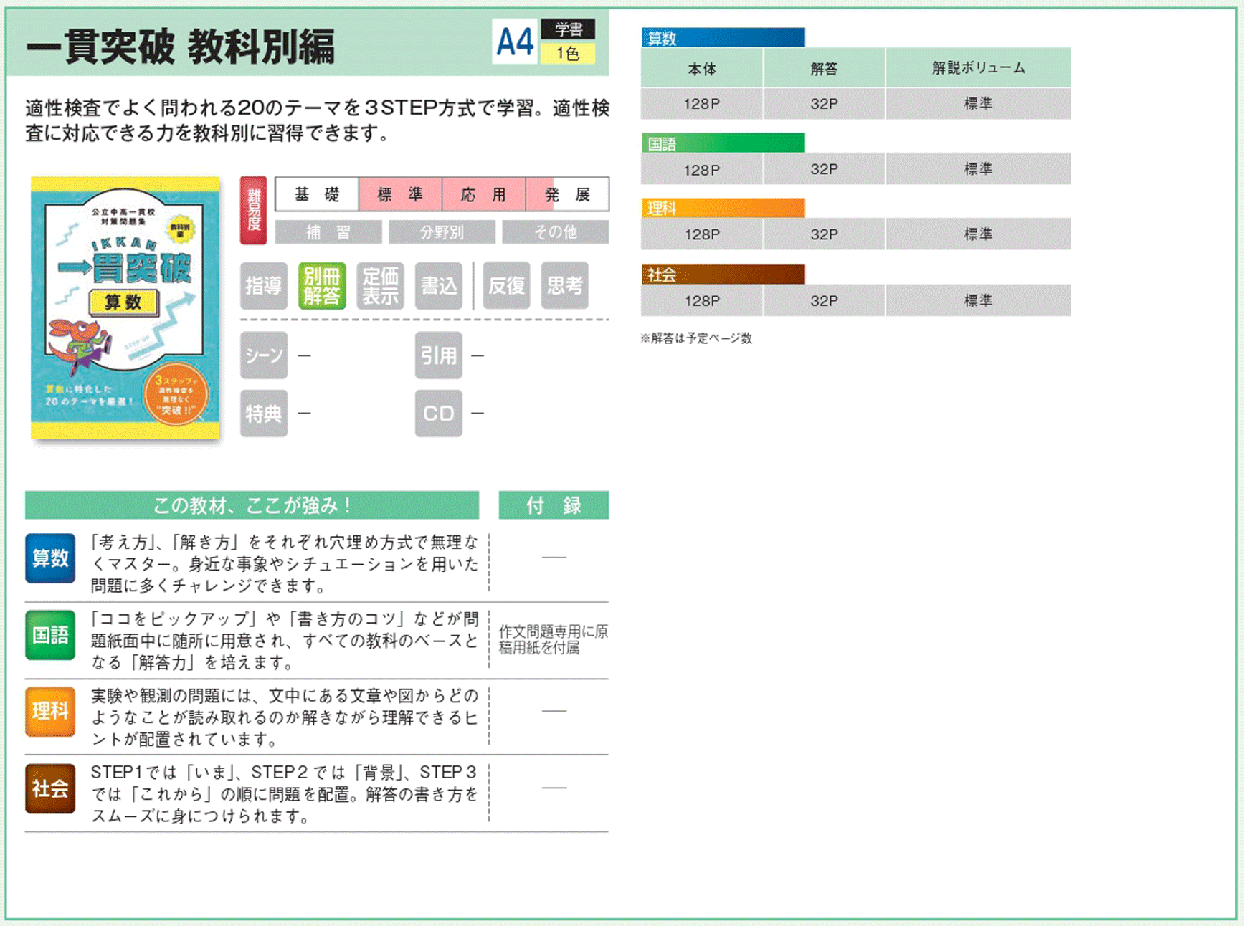Viewport: 1244px width, 926px height.
Task: Toggle the 発展 difficulty level cell
Action: [567, 194]
